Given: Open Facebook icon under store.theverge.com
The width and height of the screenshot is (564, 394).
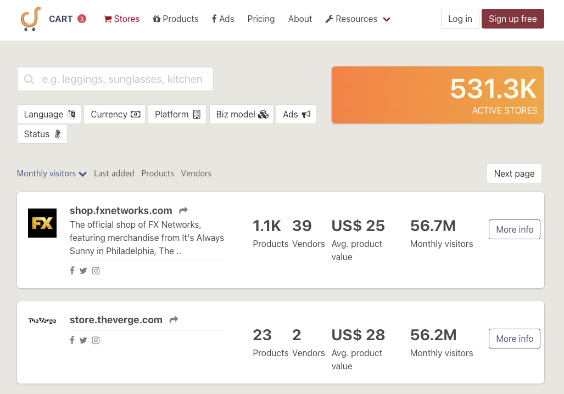Looking at the screenshot, I should [72, 340].
